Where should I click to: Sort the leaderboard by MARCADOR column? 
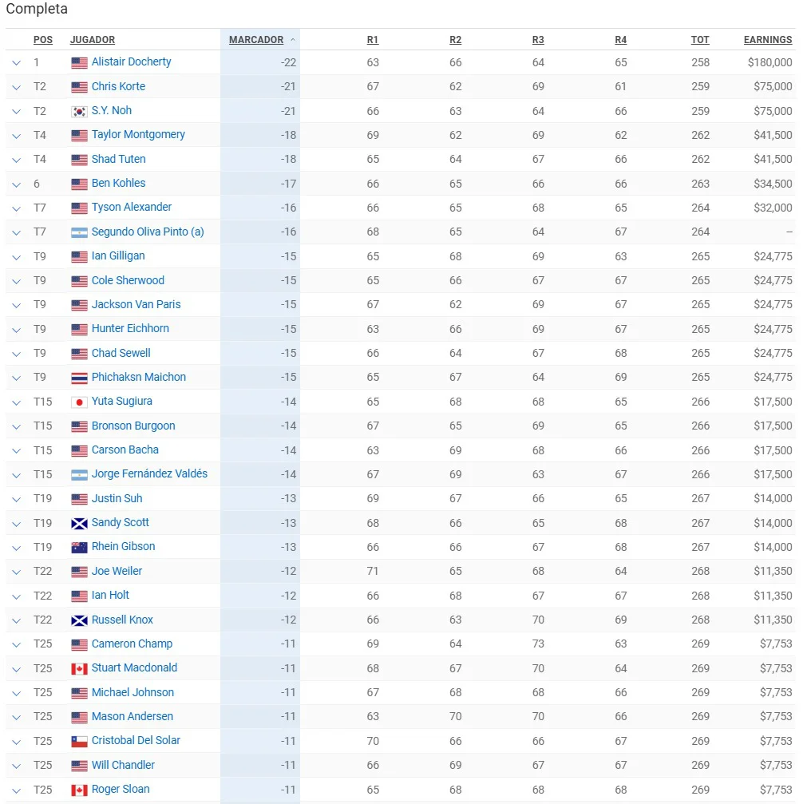pos(256,40)
